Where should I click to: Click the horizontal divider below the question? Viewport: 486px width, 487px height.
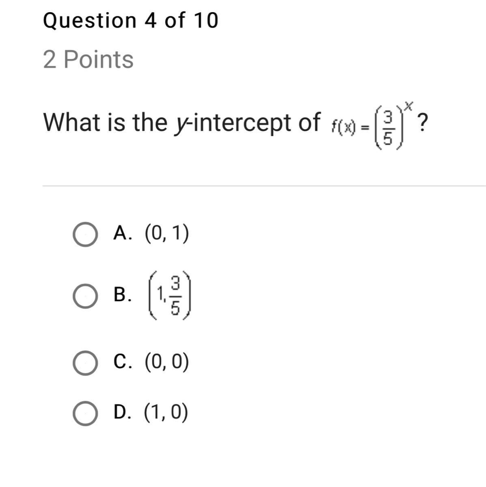tap(264, 186)
